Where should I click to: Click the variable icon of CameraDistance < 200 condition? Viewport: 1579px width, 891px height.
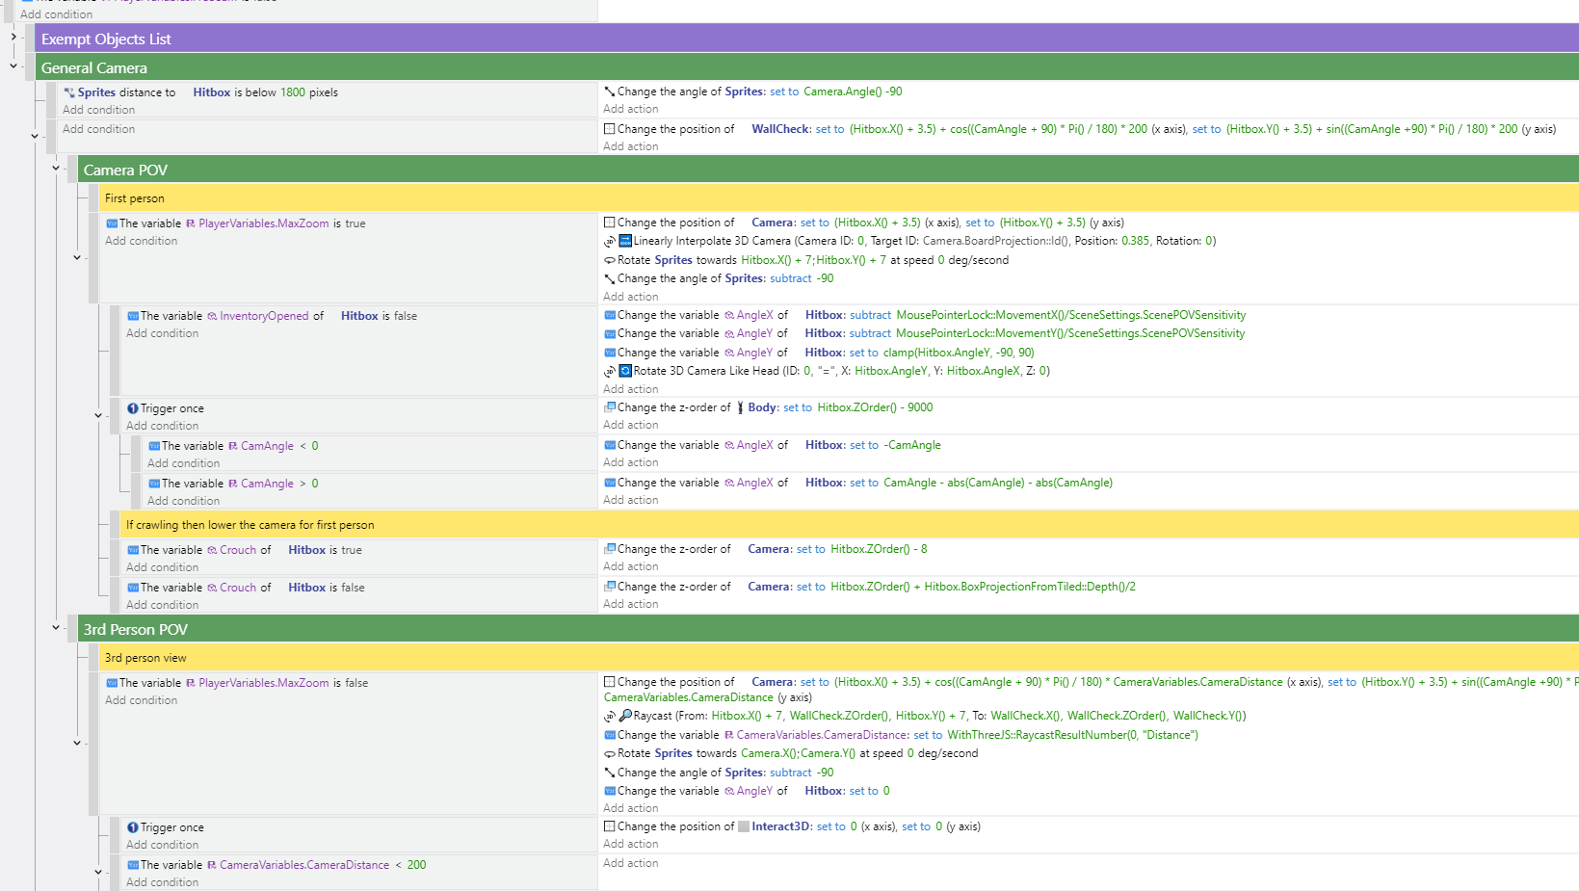point(133,865)
